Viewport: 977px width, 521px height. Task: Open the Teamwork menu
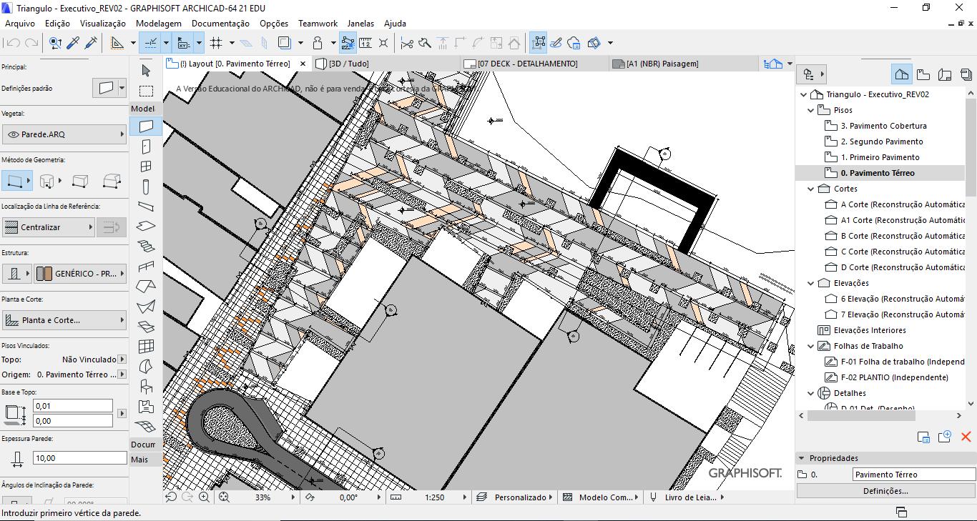[318, 24]
